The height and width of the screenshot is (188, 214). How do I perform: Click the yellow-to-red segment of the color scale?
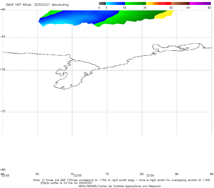158,3
